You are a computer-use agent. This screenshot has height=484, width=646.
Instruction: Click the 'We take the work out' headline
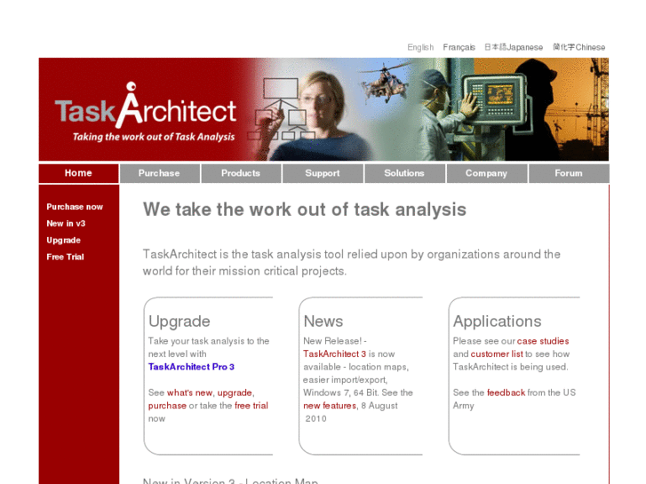[x=305, y=210]
